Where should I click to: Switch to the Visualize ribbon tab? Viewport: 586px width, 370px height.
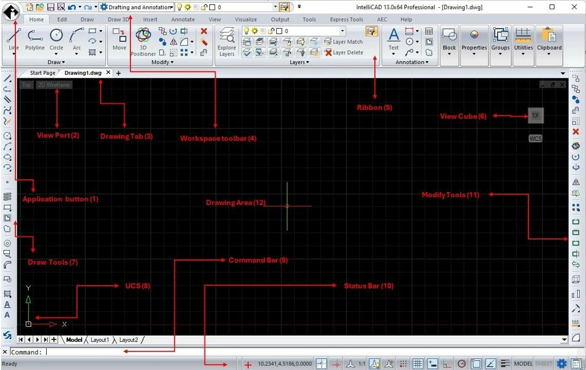tap(245, 19)
